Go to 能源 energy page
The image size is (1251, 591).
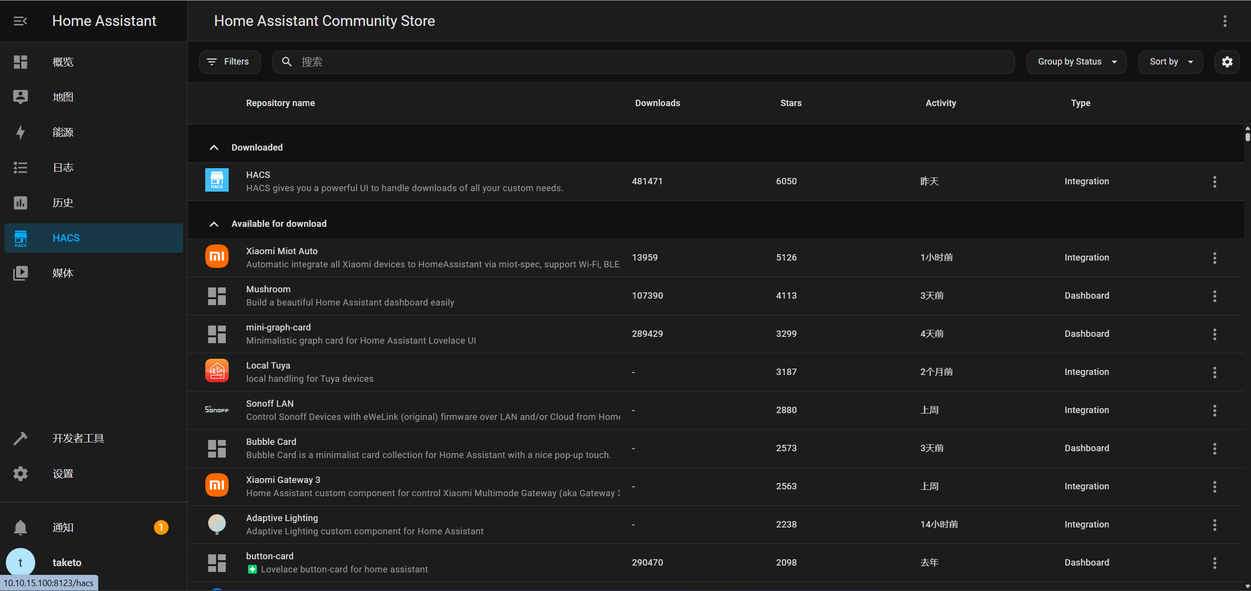pos(63,132)
